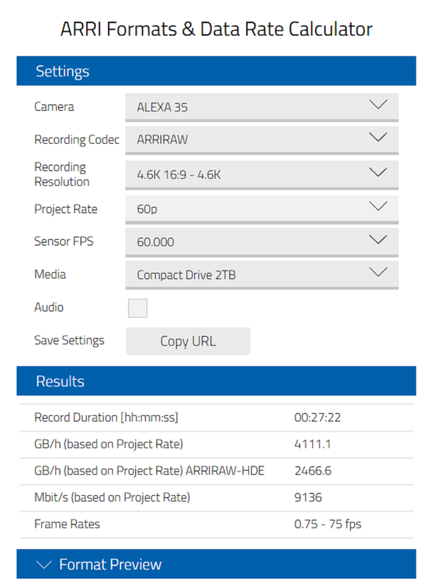The image size is (437, 587).
Task: Click the Format Preview chevron icon
Action: [44, 564]
